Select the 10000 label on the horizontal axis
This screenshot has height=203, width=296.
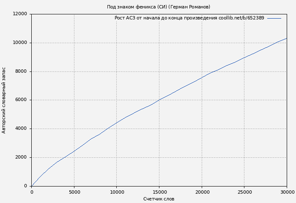116,192
